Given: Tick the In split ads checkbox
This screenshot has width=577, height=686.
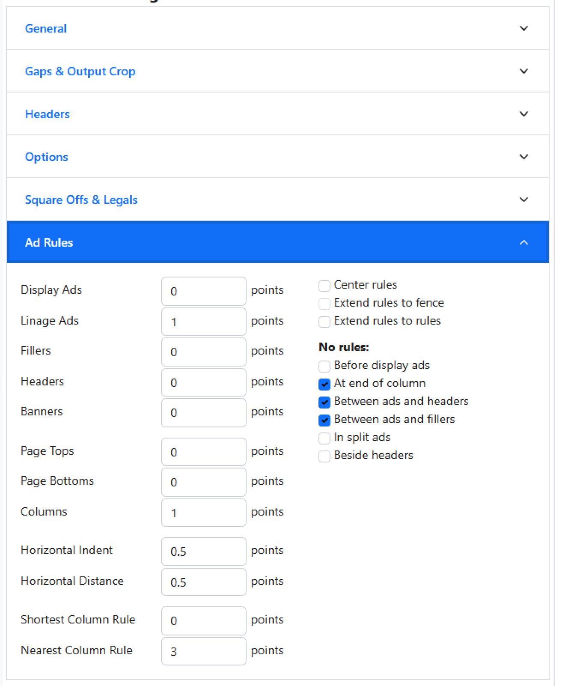Looking at the screenshot, I should 324,438.
